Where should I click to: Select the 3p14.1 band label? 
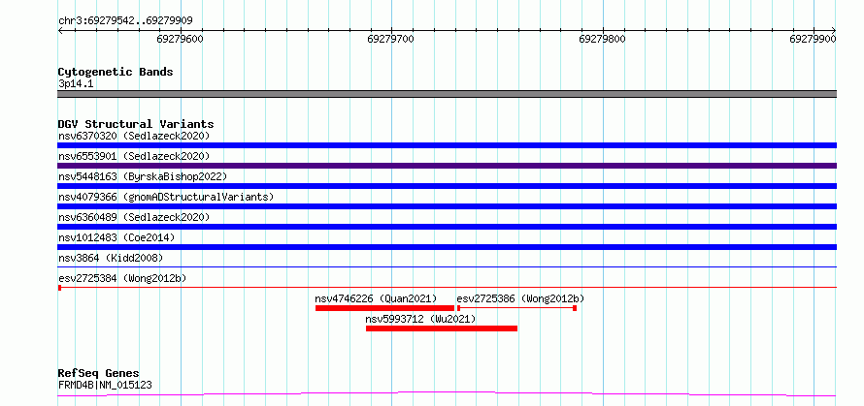pos(76,83)
